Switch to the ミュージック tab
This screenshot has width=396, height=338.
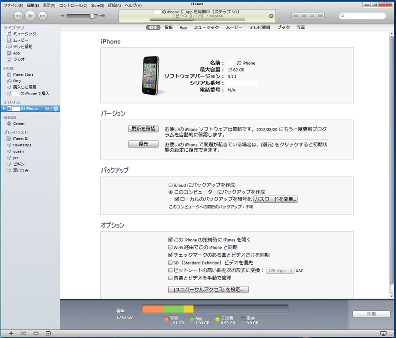tap(207, 27)
